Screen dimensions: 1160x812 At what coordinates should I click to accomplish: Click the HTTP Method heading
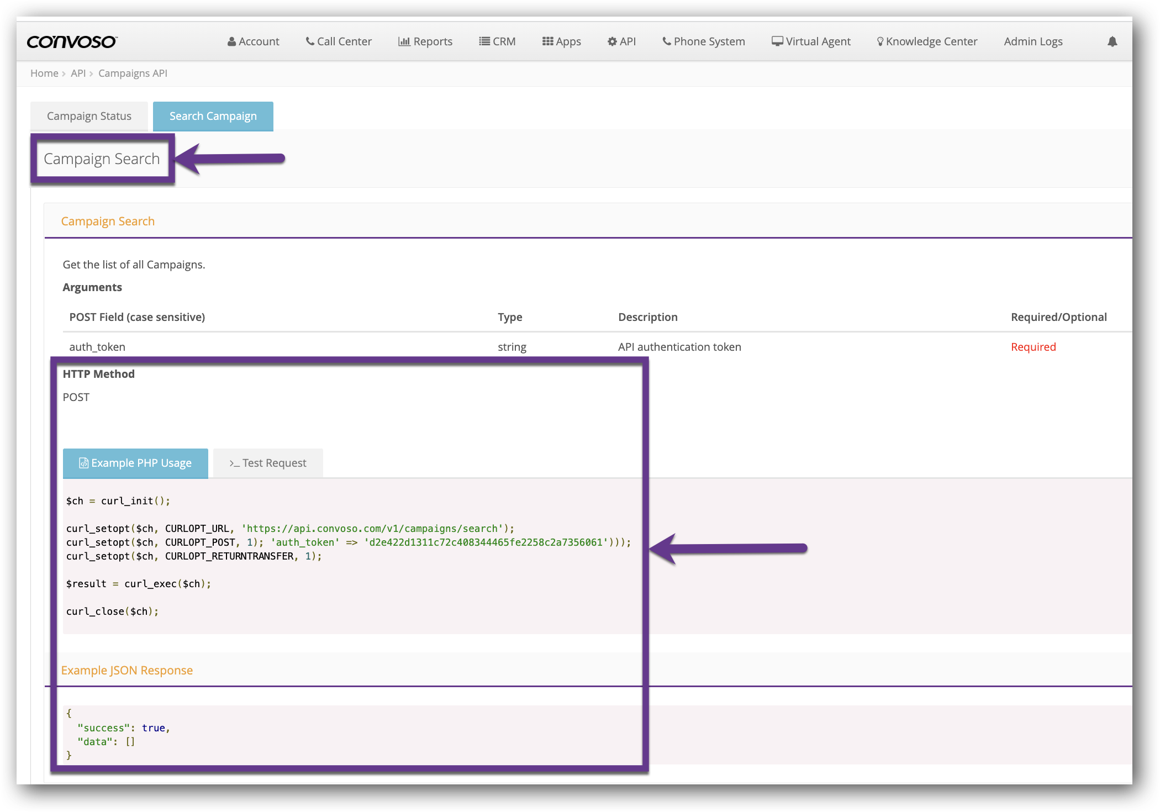pos(99,374)
